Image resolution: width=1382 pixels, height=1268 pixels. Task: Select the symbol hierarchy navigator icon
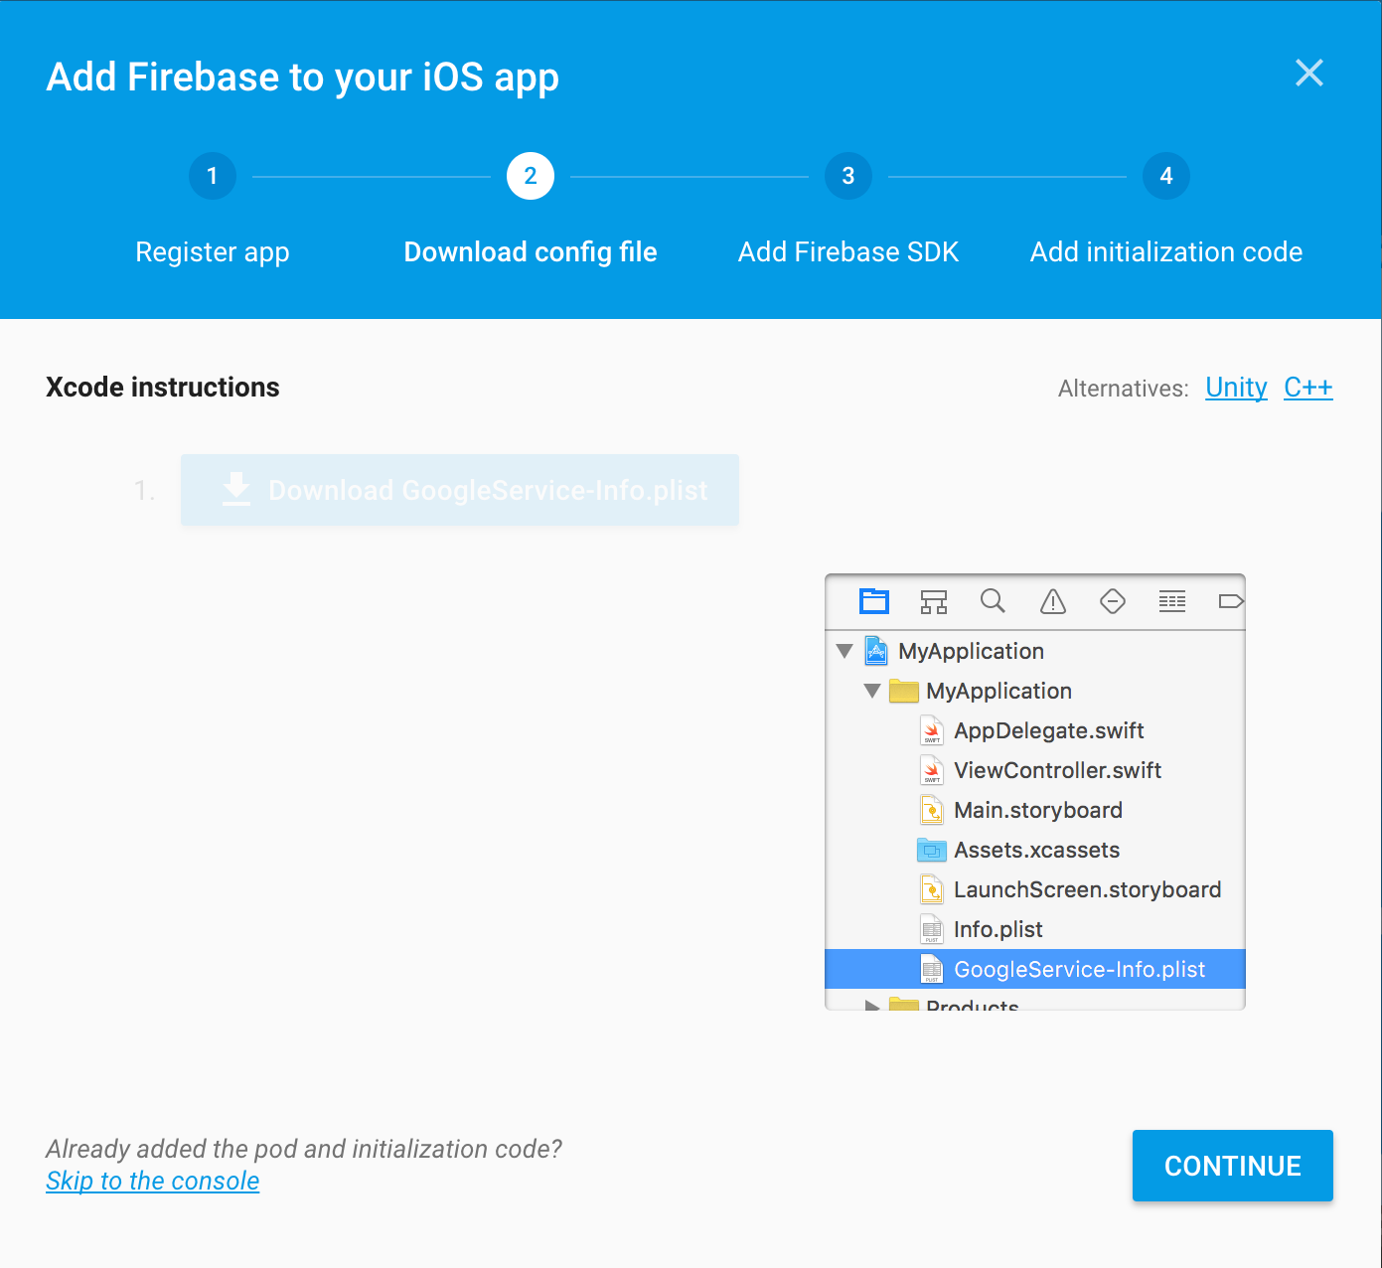[x=934, y=601]
